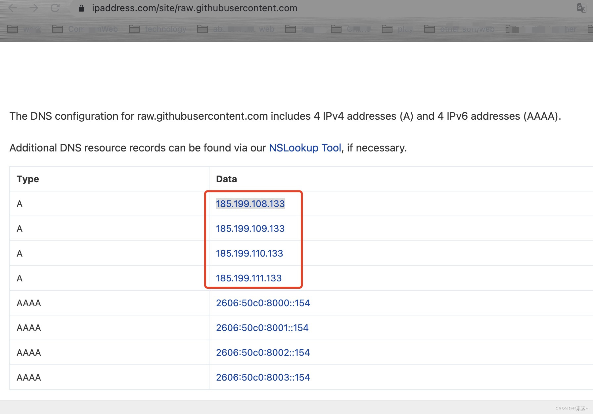Reload the ipaddress.com page
593x414 pixels.
pyautogui.click(x=55, y=8)
